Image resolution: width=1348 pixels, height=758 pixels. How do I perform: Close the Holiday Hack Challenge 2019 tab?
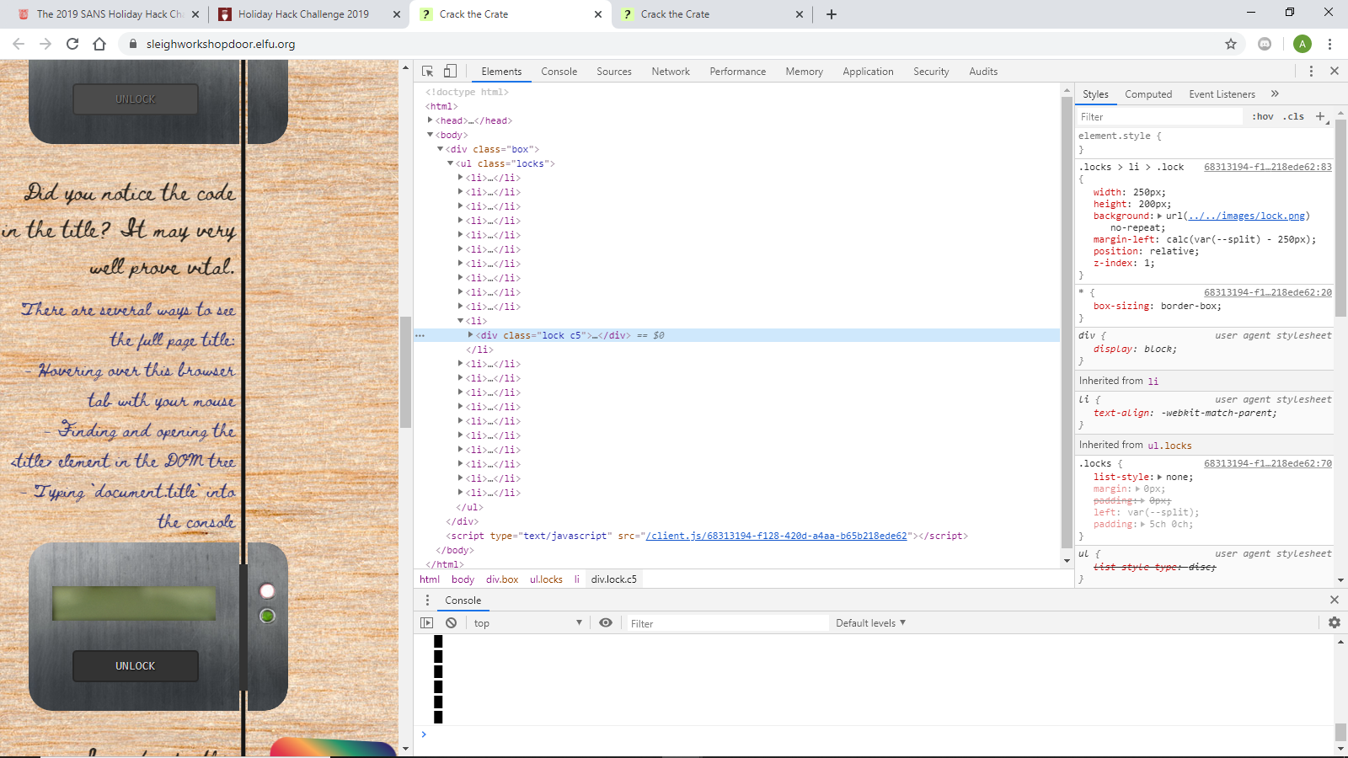point(397,14)
